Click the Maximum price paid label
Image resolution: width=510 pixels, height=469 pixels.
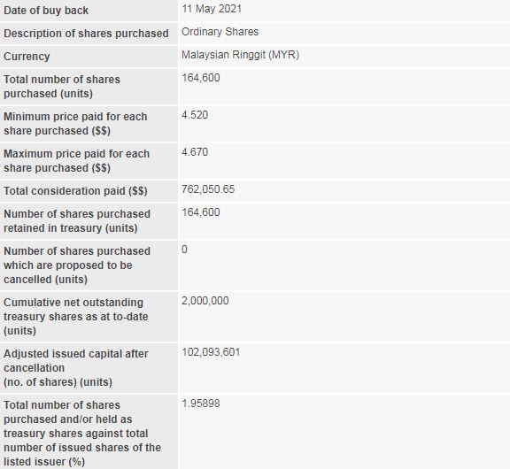(x=76, y=160)
